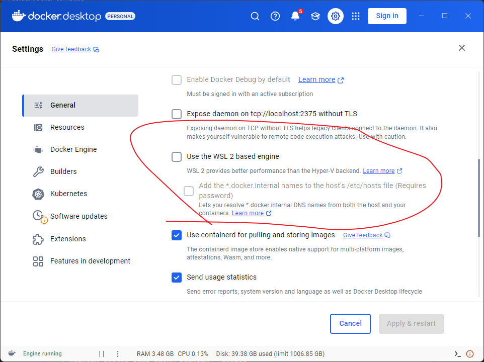Viewport: 484px width, 362px height.
Task: Click the PERSONAL plan badge
Action: coord(120,17)
